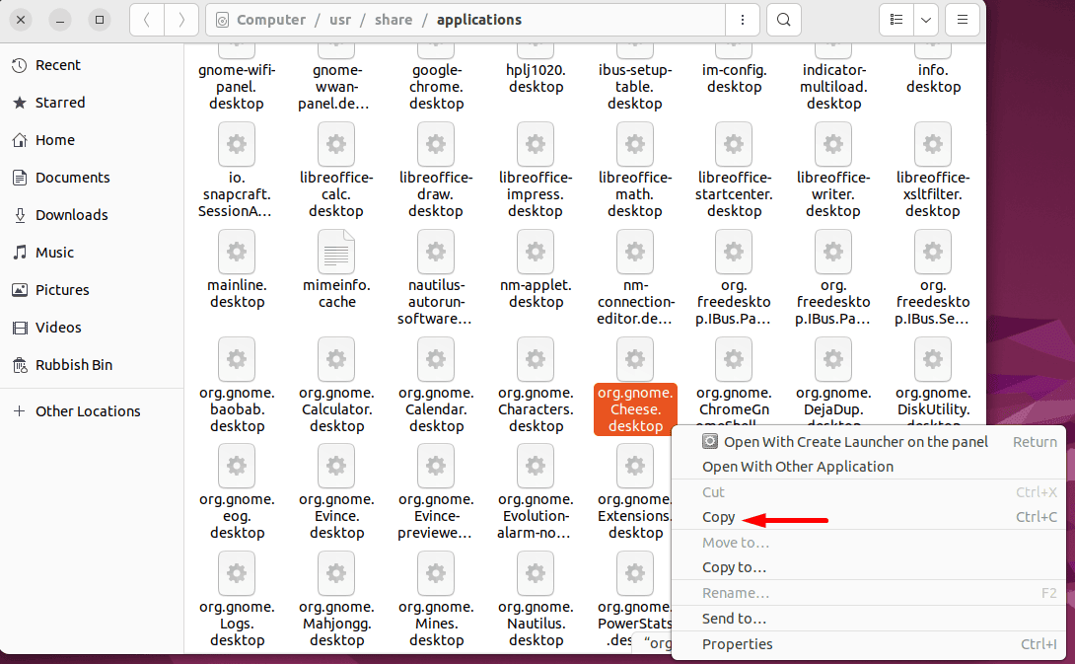This screenshot has width=1075, height=664.
Task: Open org.gnome.Calculator.desktop
Action: [x=336, y=359]
